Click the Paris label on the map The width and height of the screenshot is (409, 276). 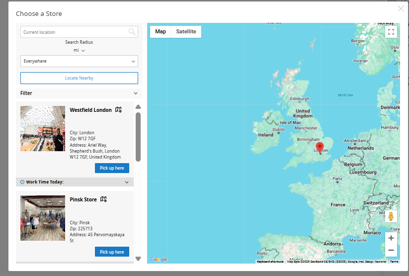pyautogui.click(x=337, y=179)
